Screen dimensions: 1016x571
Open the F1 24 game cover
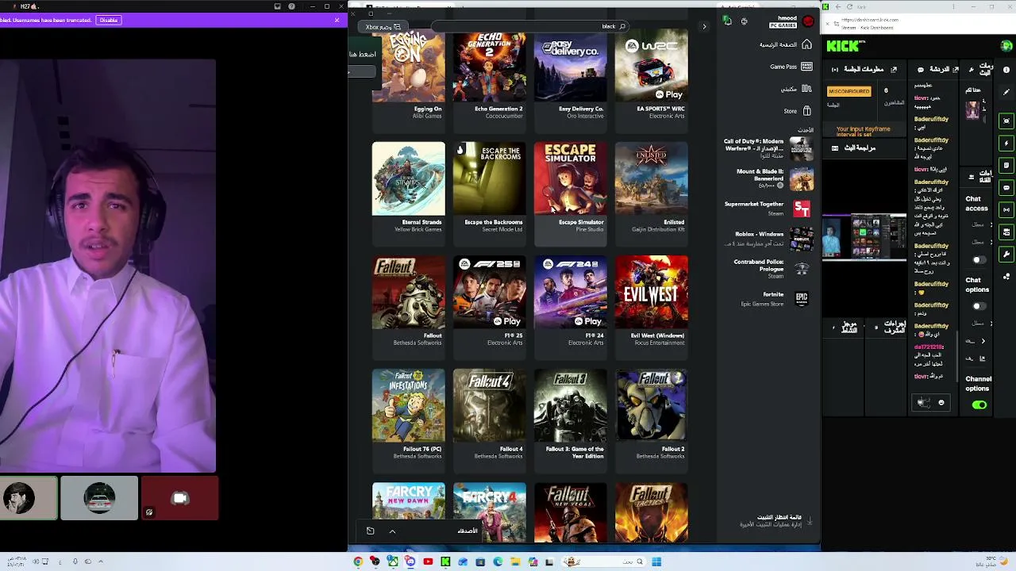pyautogui.click(x=571, y=292)
